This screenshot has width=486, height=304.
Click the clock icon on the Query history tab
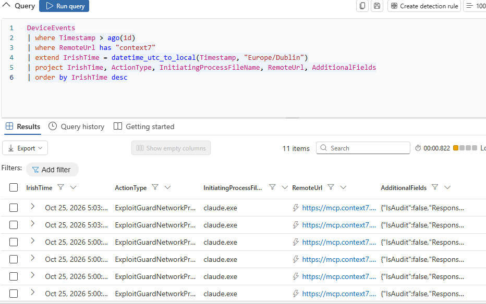[x=53, y=126]
